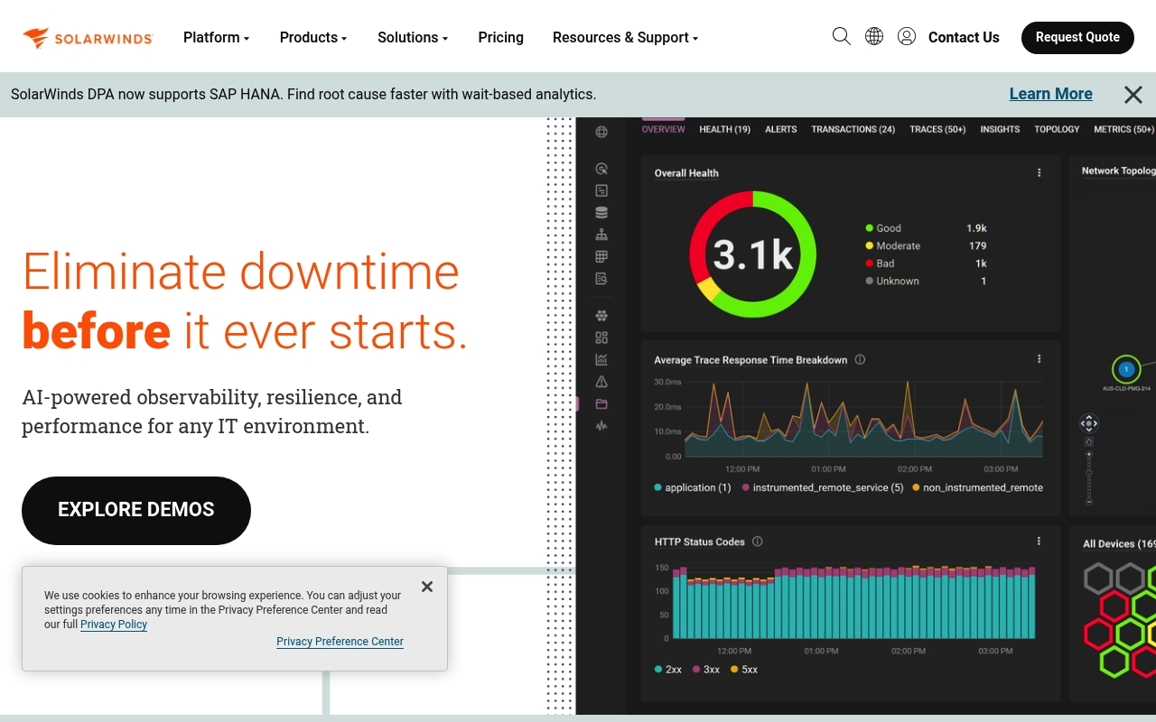The height and width of the screenshot is (722, 1156).
Task: Click the sidebar hexagon cluster icon
Action: click(x=601, y=316)
